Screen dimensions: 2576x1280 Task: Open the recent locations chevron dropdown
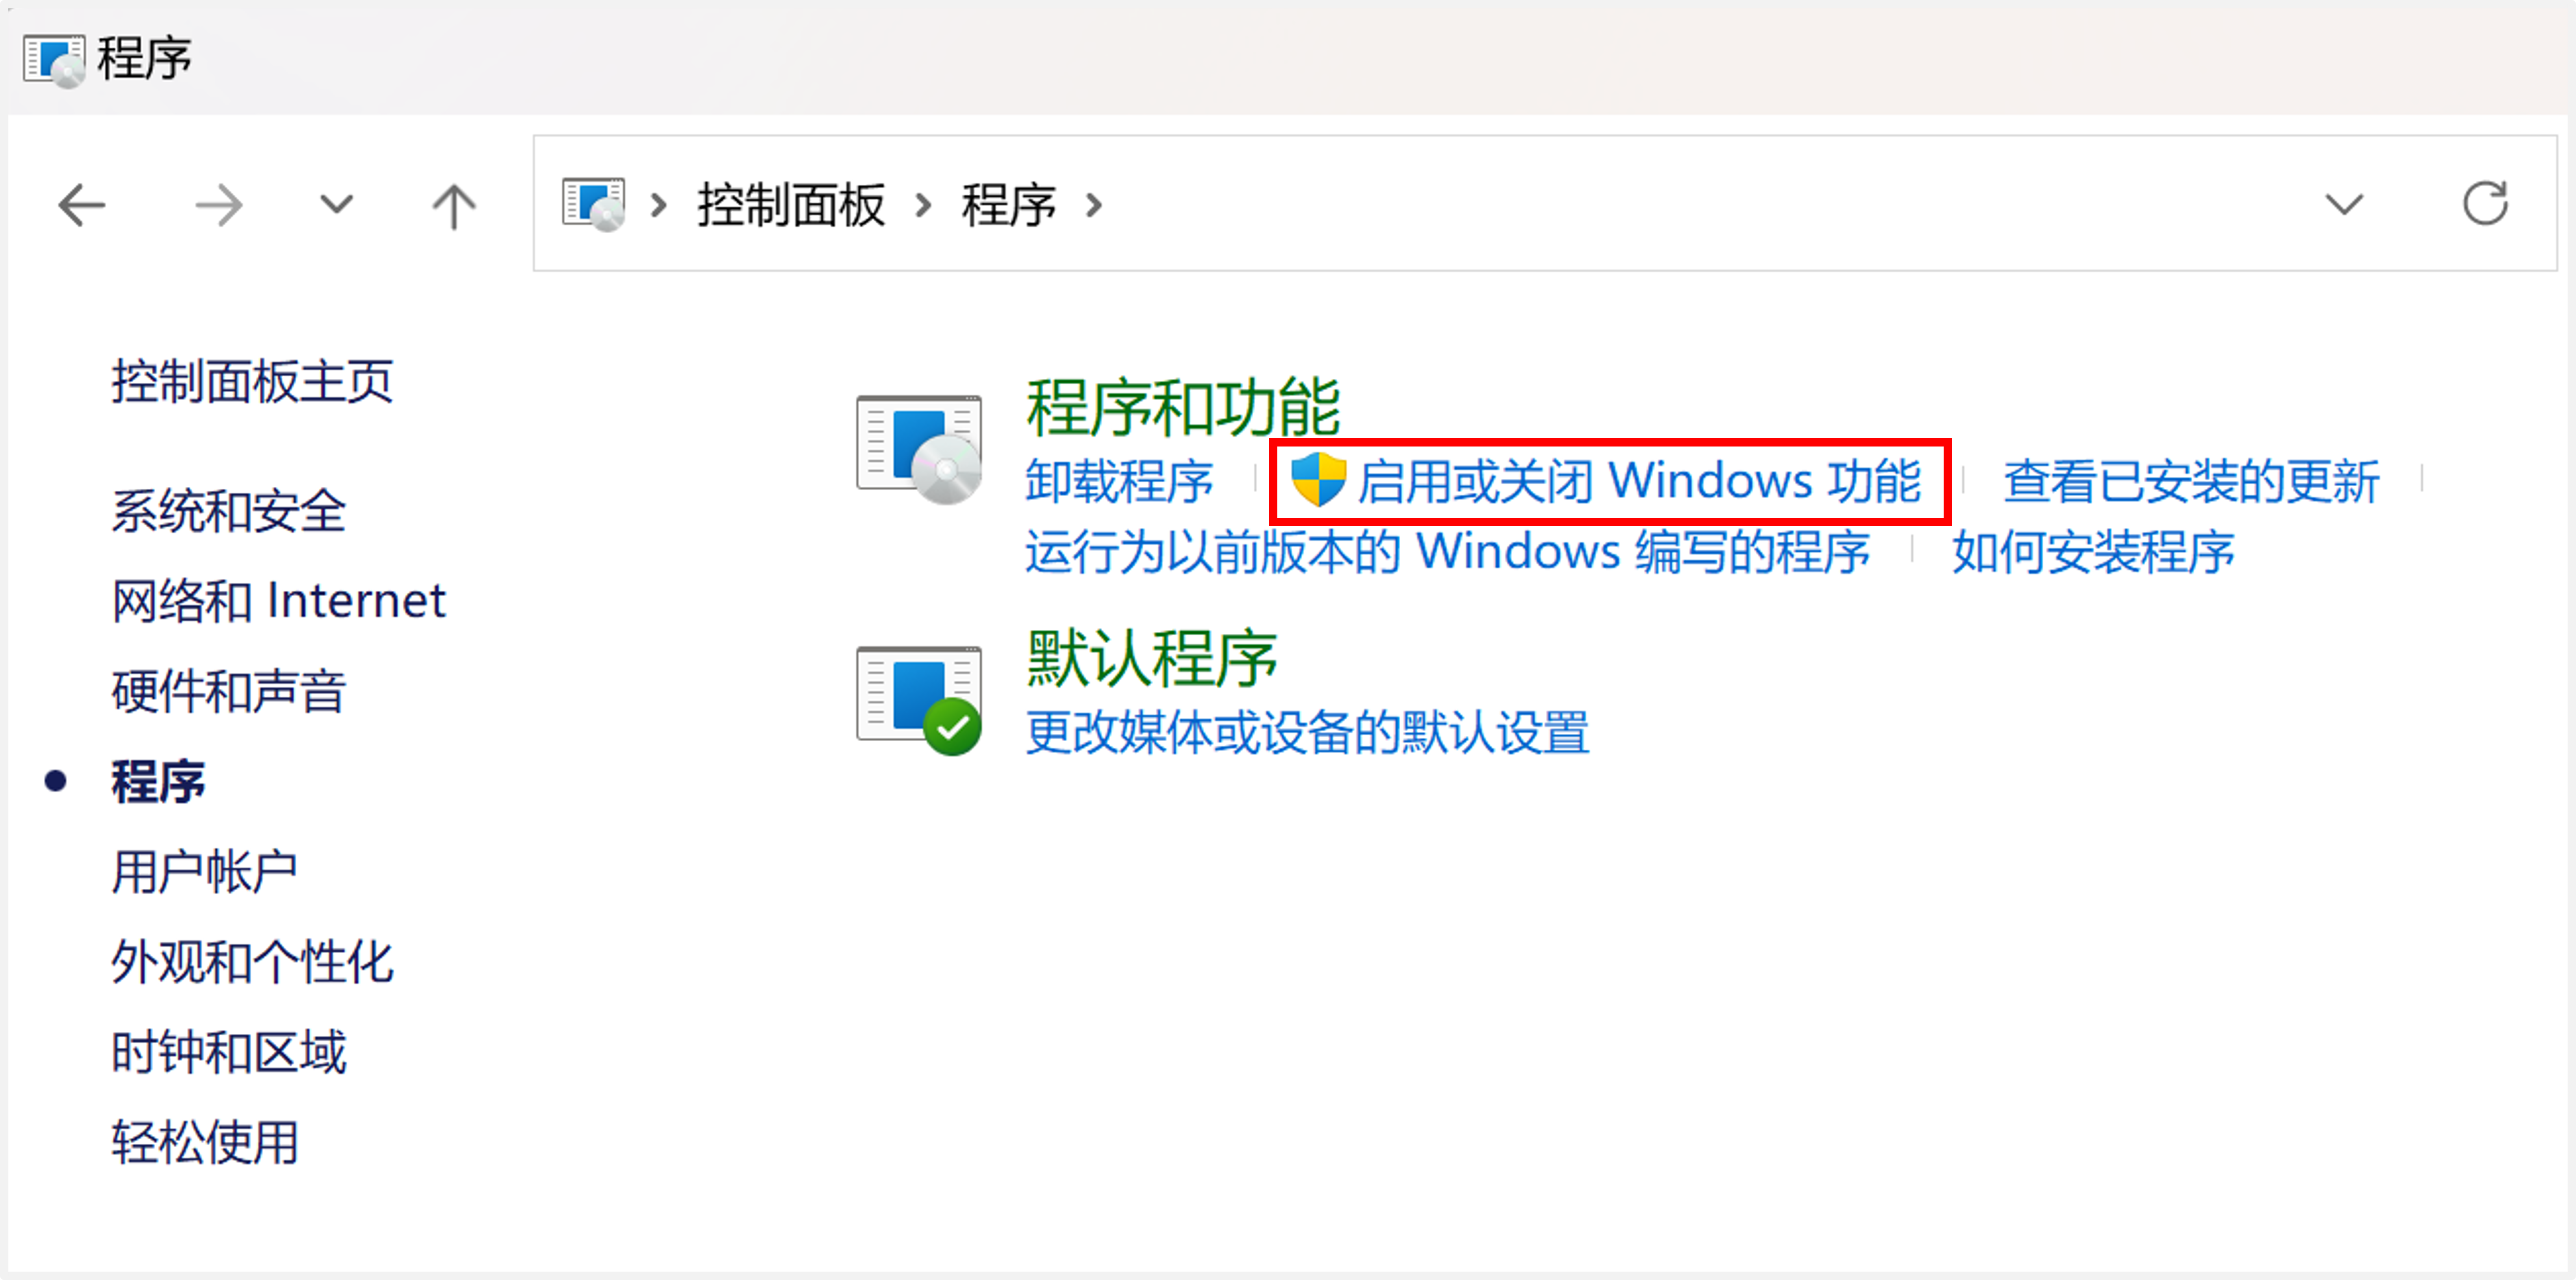coord(336,205)
